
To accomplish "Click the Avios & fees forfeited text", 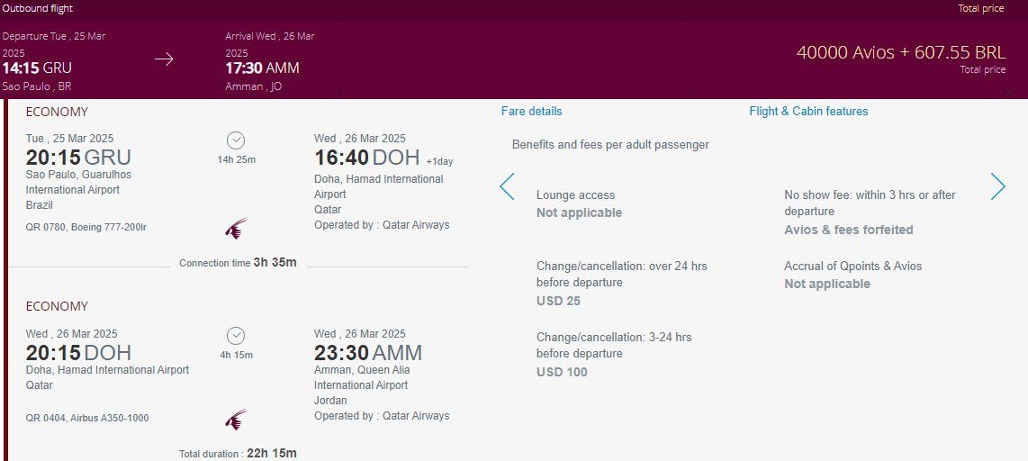I will (x=849, y=230).
